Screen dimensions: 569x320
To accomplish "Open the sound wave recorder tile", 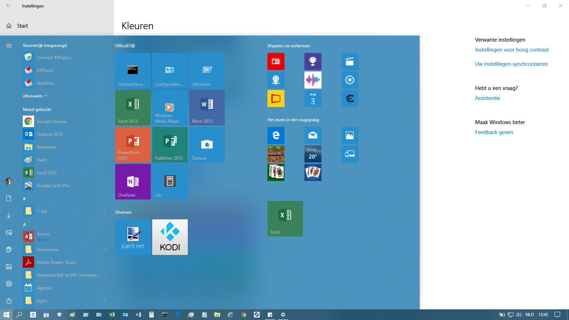I will [x=313, y=80].
